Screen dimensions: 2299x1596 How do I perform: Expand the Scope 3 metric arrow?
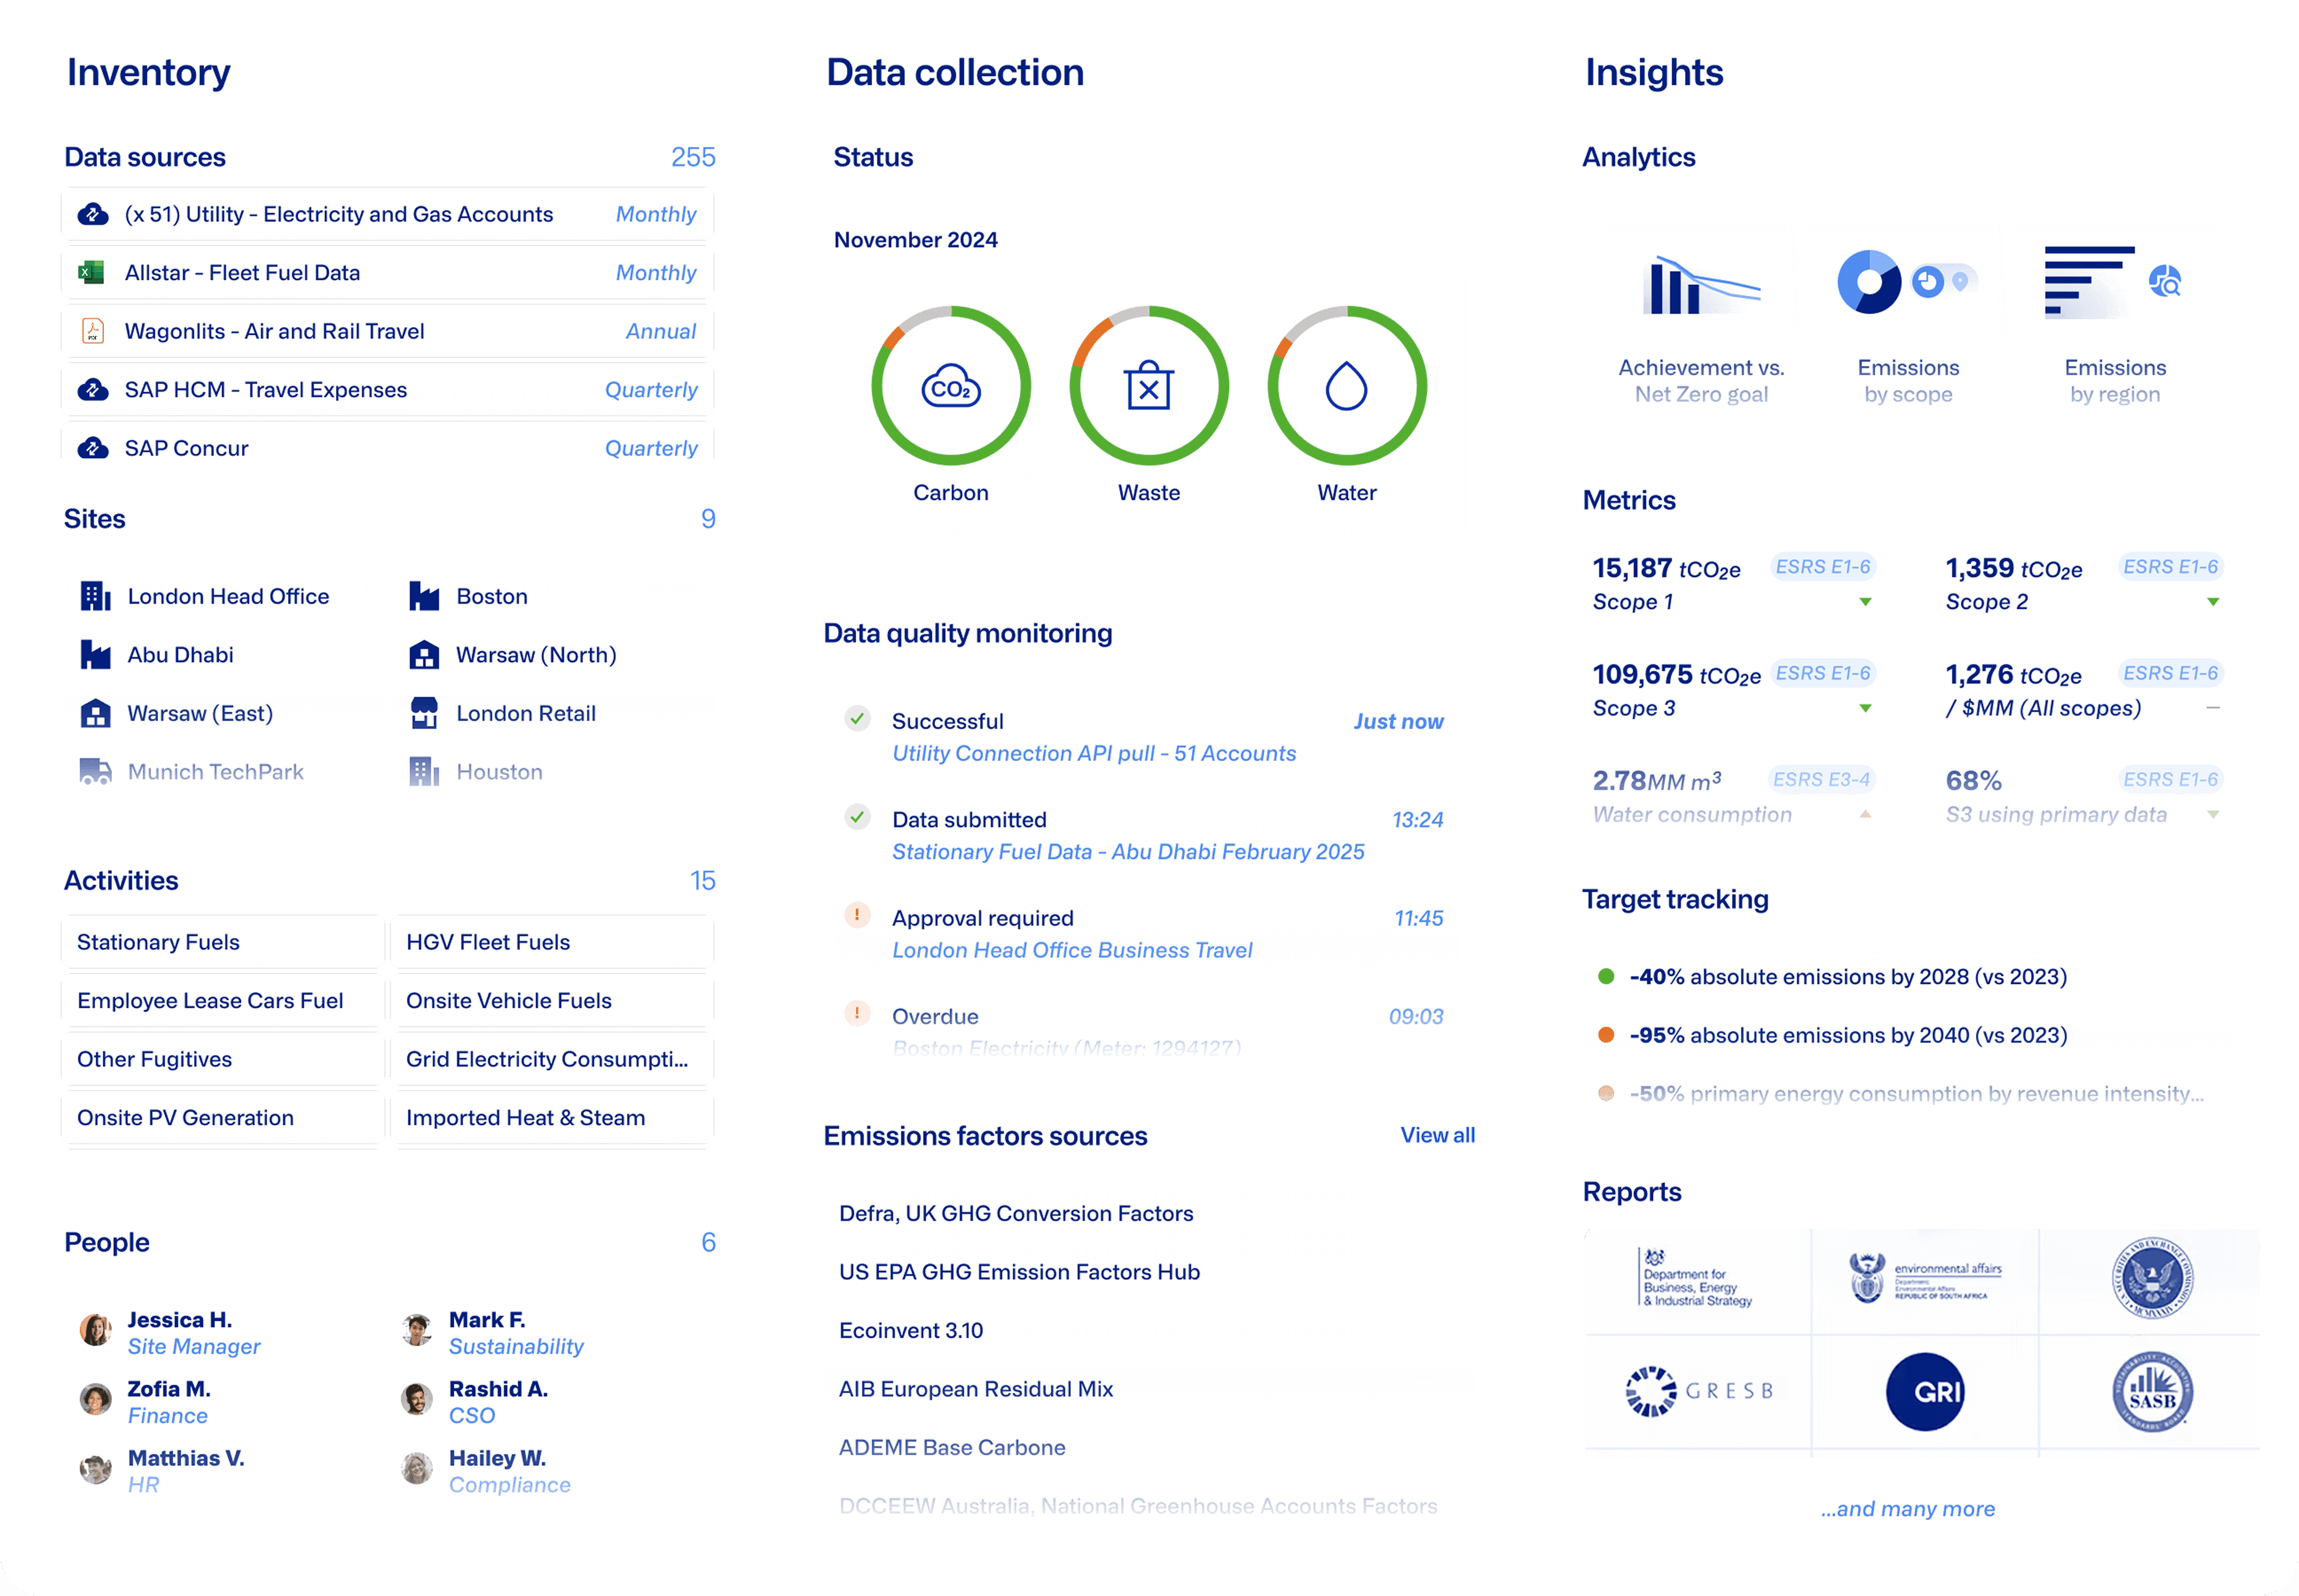pos(1865,708)
